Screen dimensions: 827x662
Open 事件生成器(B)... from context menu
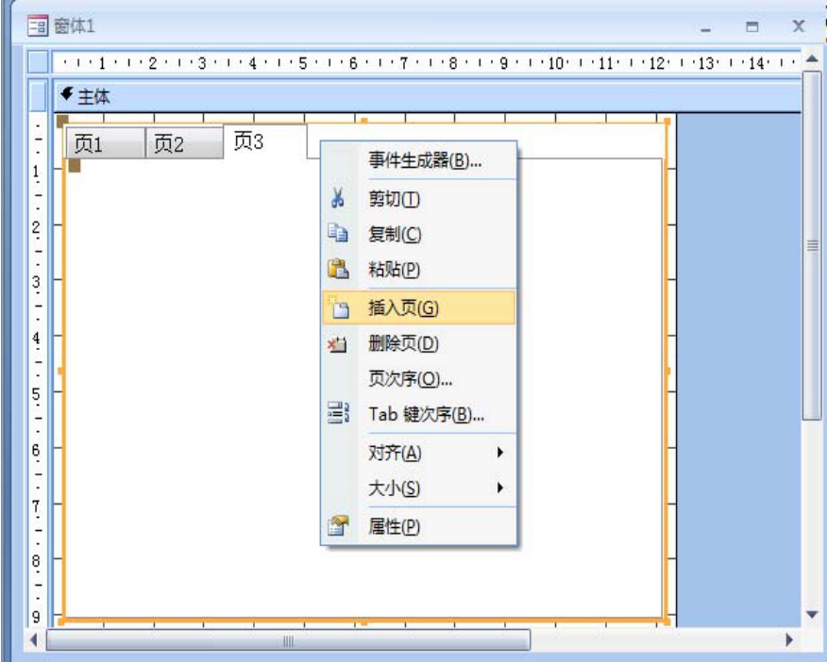(x=425, y=160)
